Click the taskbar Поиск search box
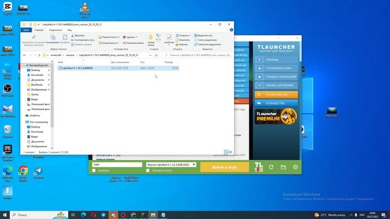This screenshot has width=390, height=219. [39, 215]
